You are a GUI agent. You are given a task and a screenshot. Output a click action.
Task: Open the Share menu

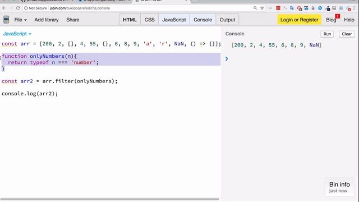click(73, 20)
